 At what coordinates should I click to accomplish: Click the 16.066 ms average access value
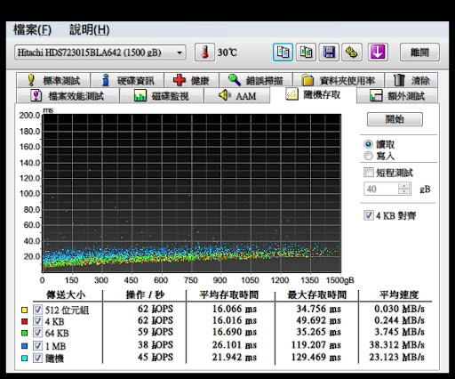[x=235, y=309]
